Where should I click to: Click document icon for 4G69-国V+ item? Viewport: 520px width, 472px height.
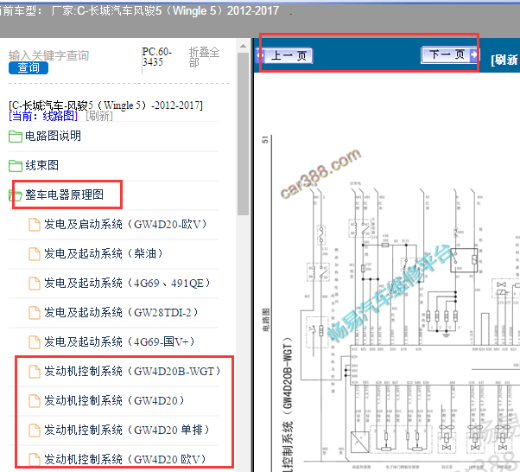35,341
